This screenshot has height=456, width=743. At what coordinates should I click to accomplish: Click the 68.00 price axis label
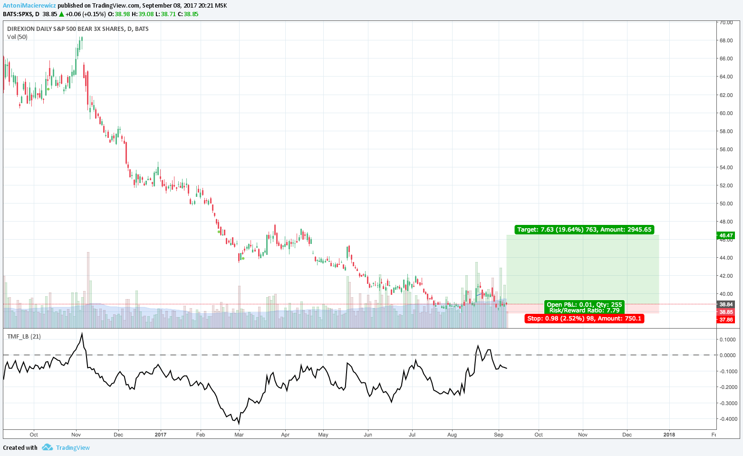(726, 40)
